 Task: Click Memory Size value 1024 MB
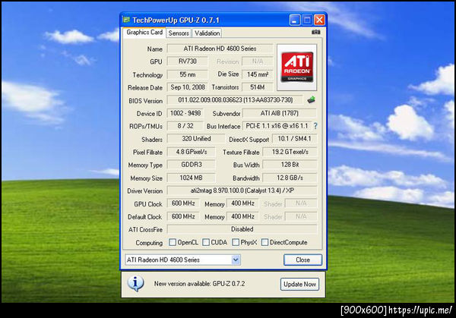192,178
